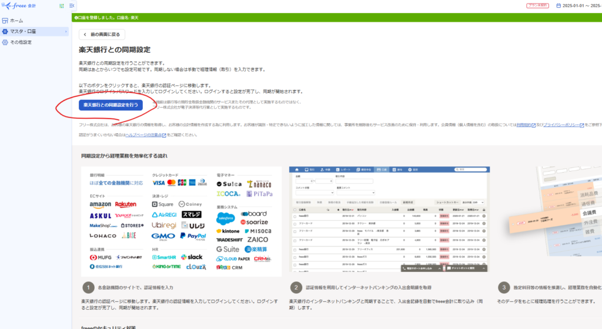Click the プラン未契約 badge
Image resolution: width=602 pixels, height=329 pixels.
pos(537,6)
